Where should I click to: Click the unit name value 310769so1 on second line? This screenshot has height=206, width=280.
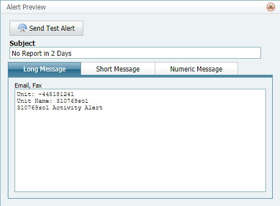point(72,101)
